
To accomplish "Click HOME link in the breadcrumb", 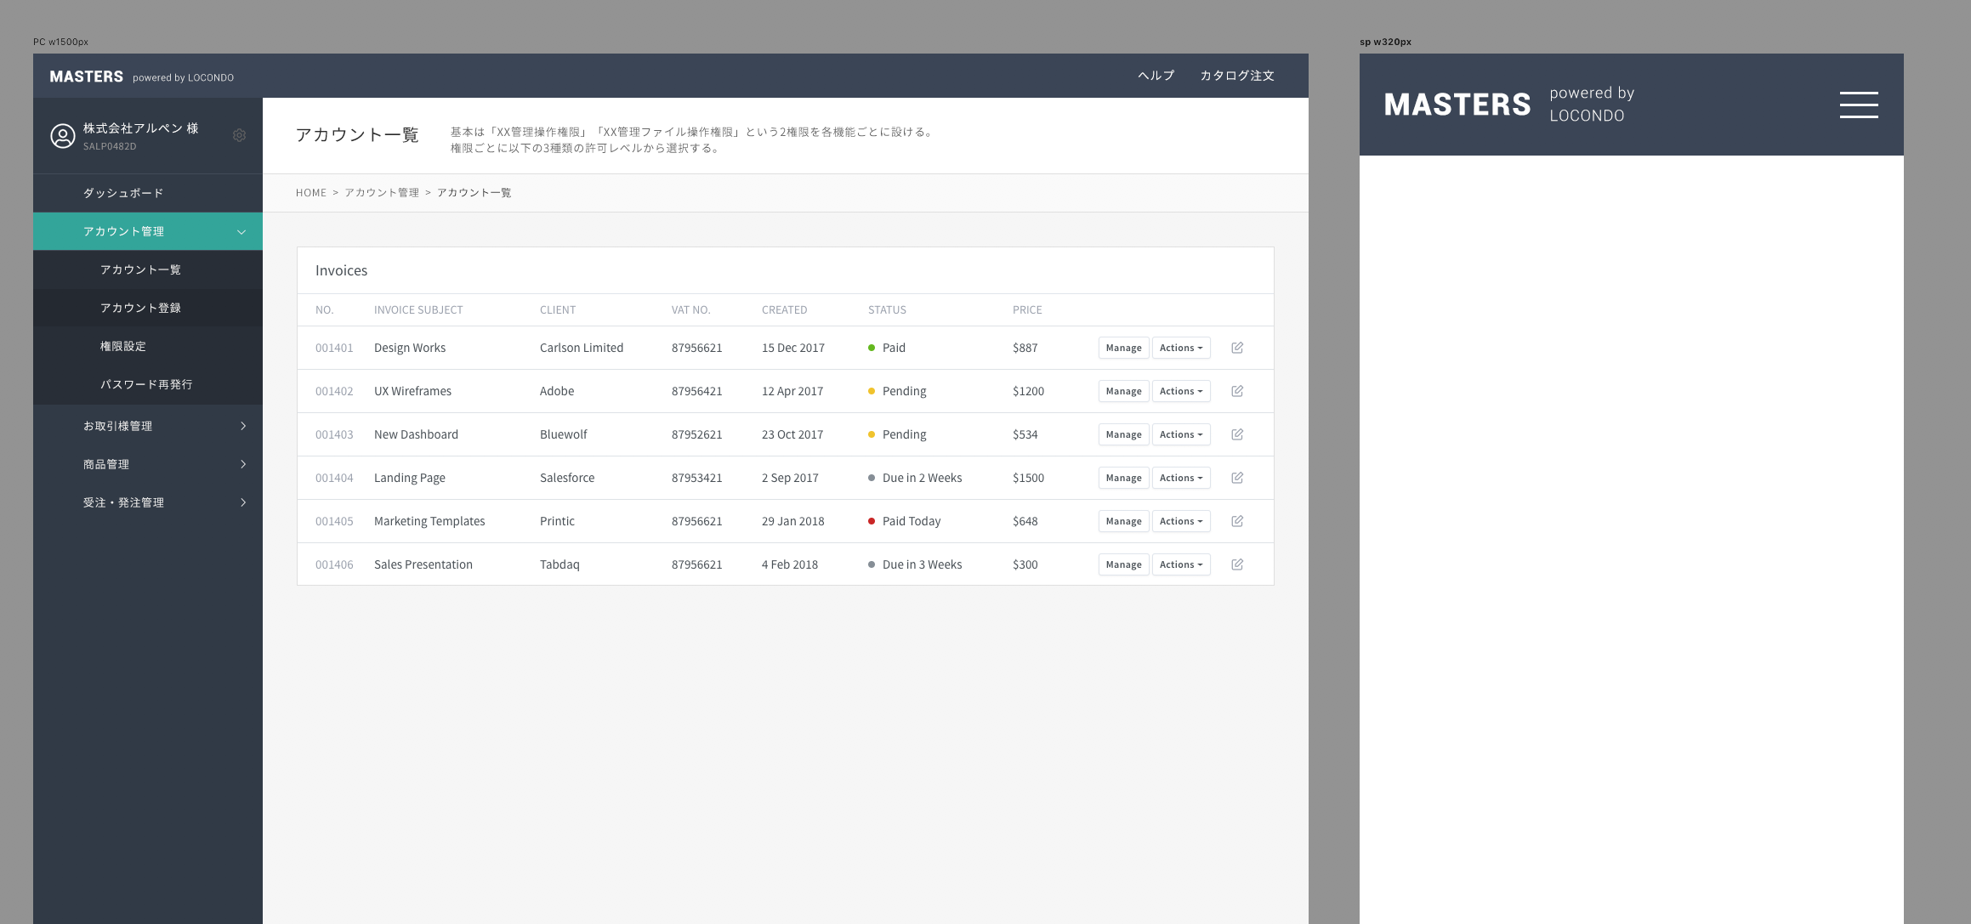I will 310,193.
